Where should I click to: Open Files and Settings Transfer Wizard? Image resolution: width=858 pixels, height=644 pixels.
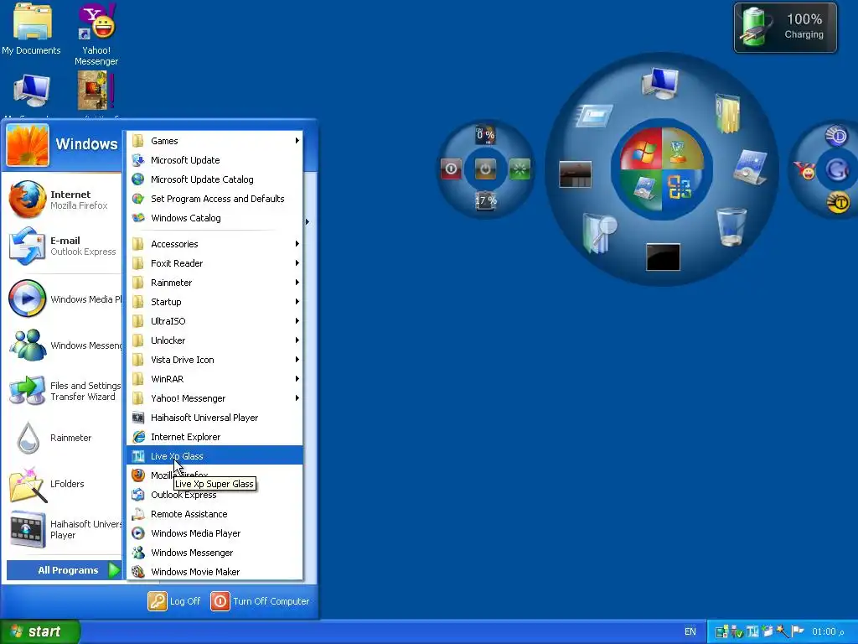(65, 391)
